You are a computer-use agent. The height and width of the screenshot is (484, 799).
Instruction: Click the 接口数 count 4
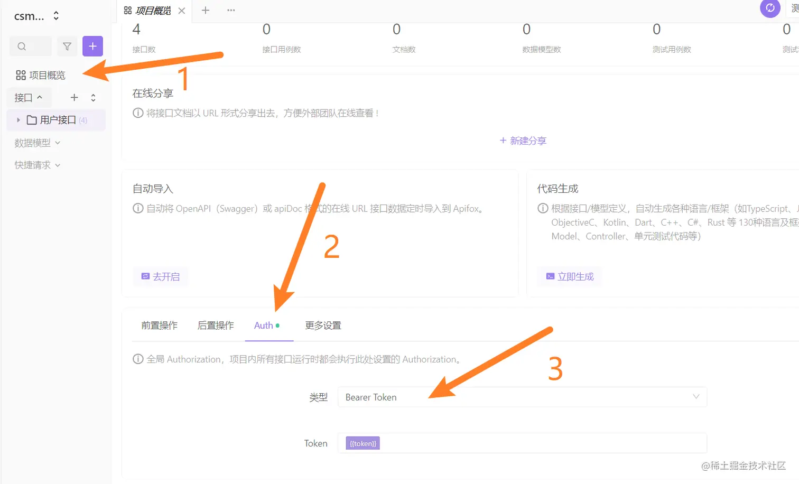(x=136, y=29)
